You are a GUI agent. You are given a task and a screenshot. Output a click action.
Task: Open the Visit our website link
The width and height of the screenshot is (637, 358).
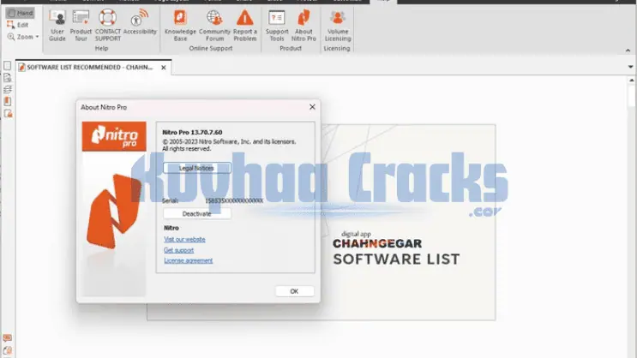click(184, 239)
